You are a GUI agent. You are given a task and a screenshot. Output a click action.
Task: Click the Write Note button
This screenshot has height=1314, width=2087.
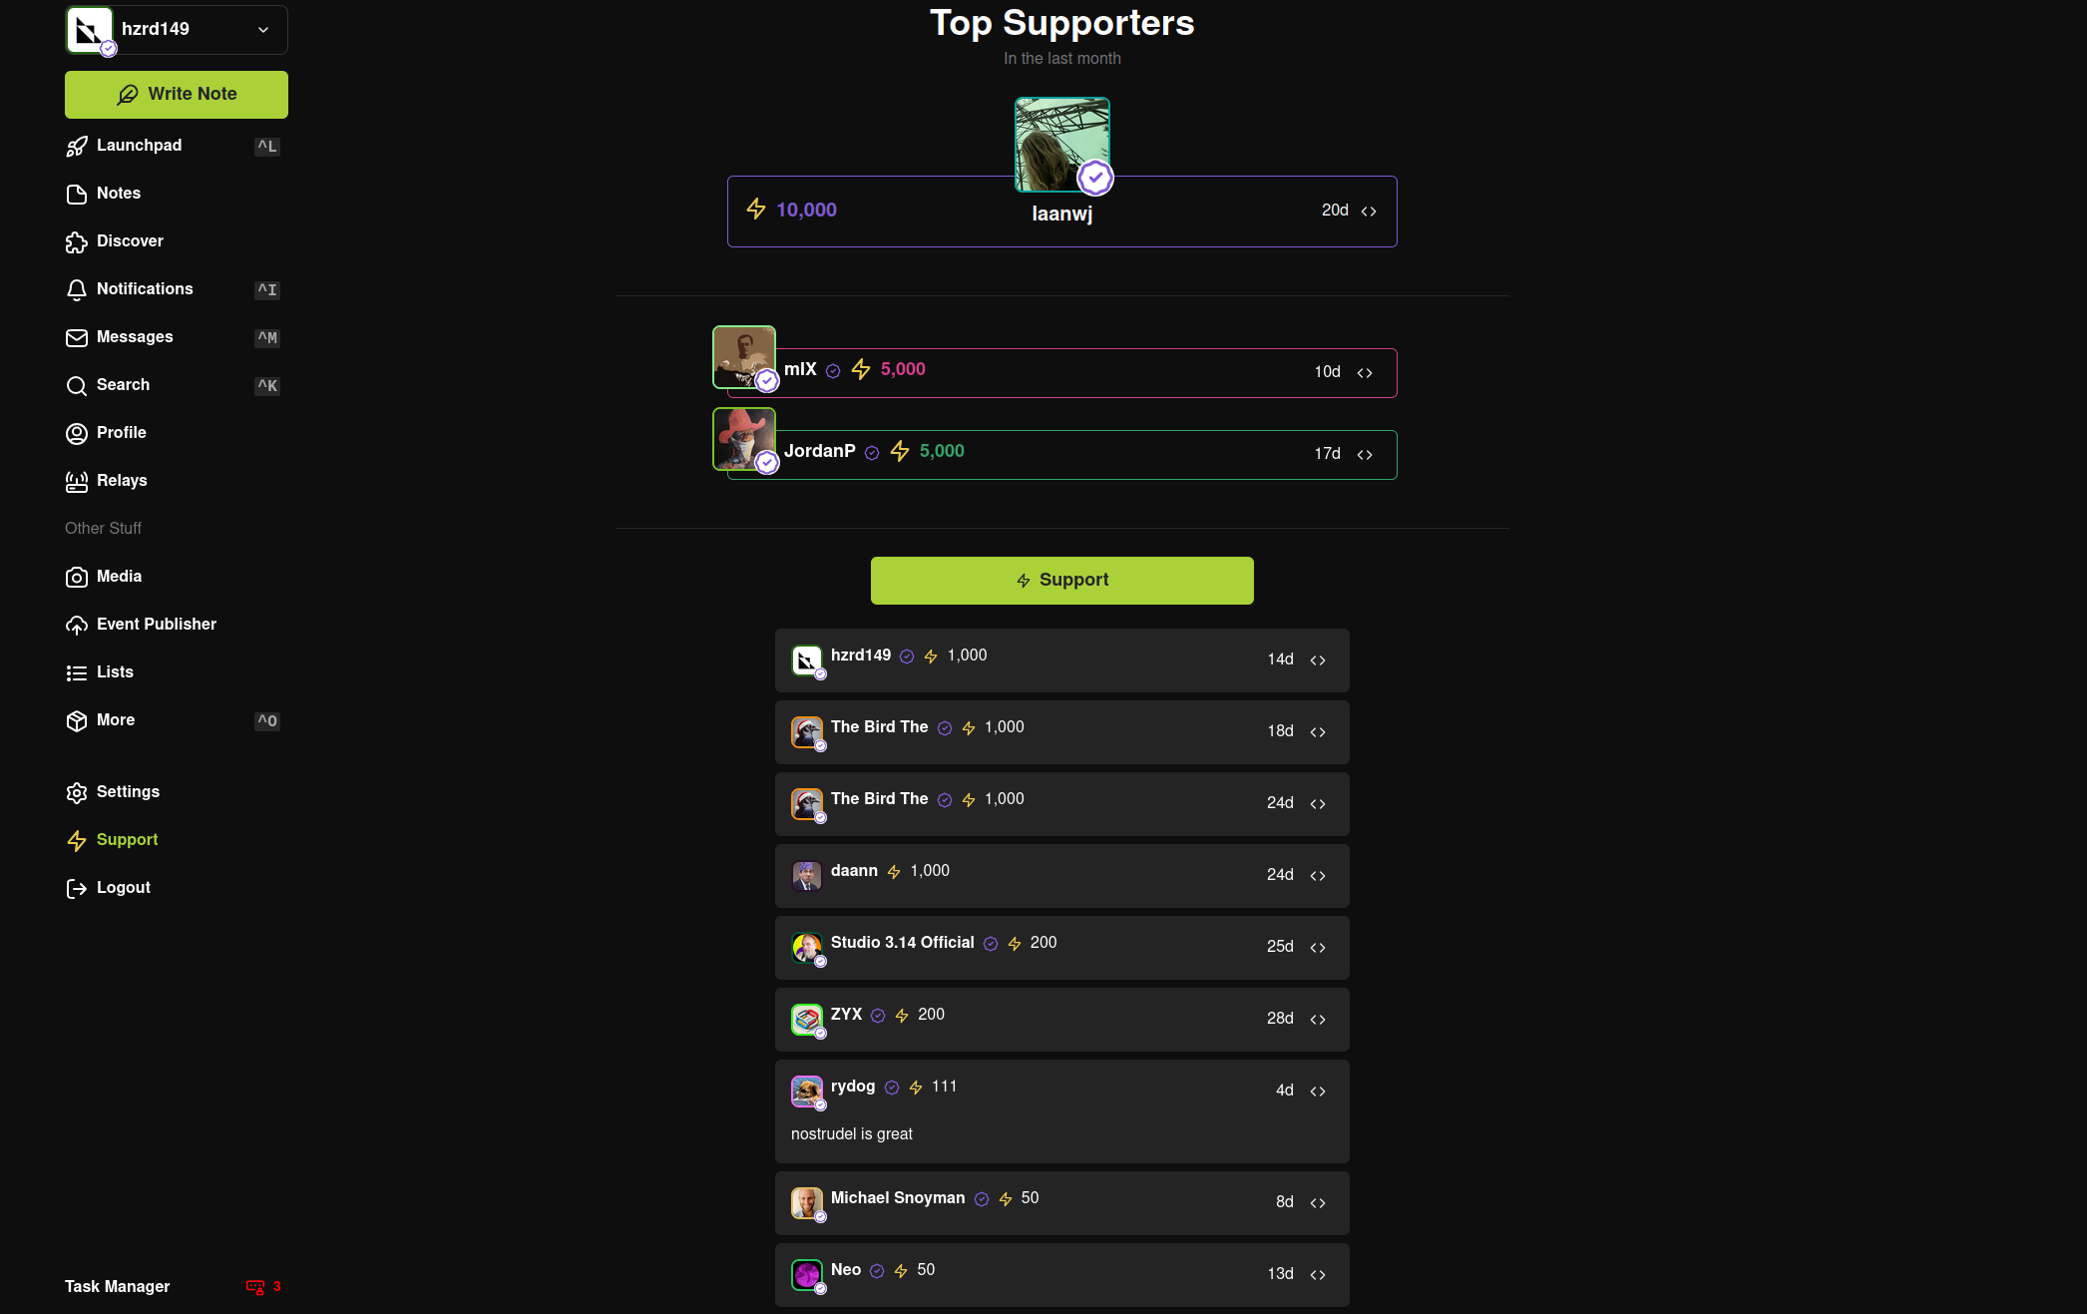coord(177,95)
